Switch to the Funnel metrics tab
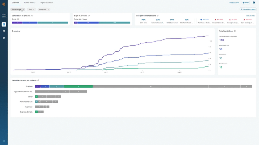Viewport: 259px width, 145px height. pos(30,2)
